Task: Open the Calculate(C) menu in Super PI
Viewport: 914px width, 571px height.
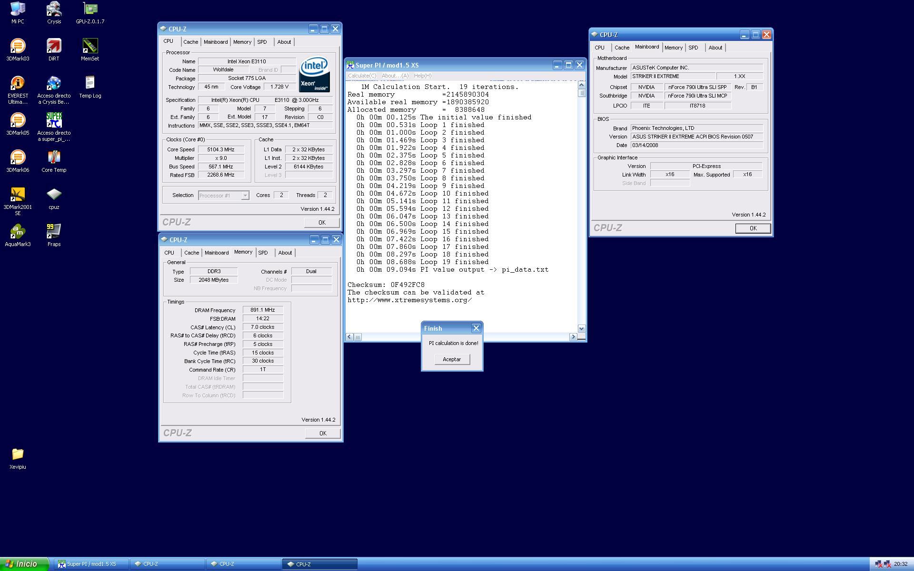Action: (362, 76)
